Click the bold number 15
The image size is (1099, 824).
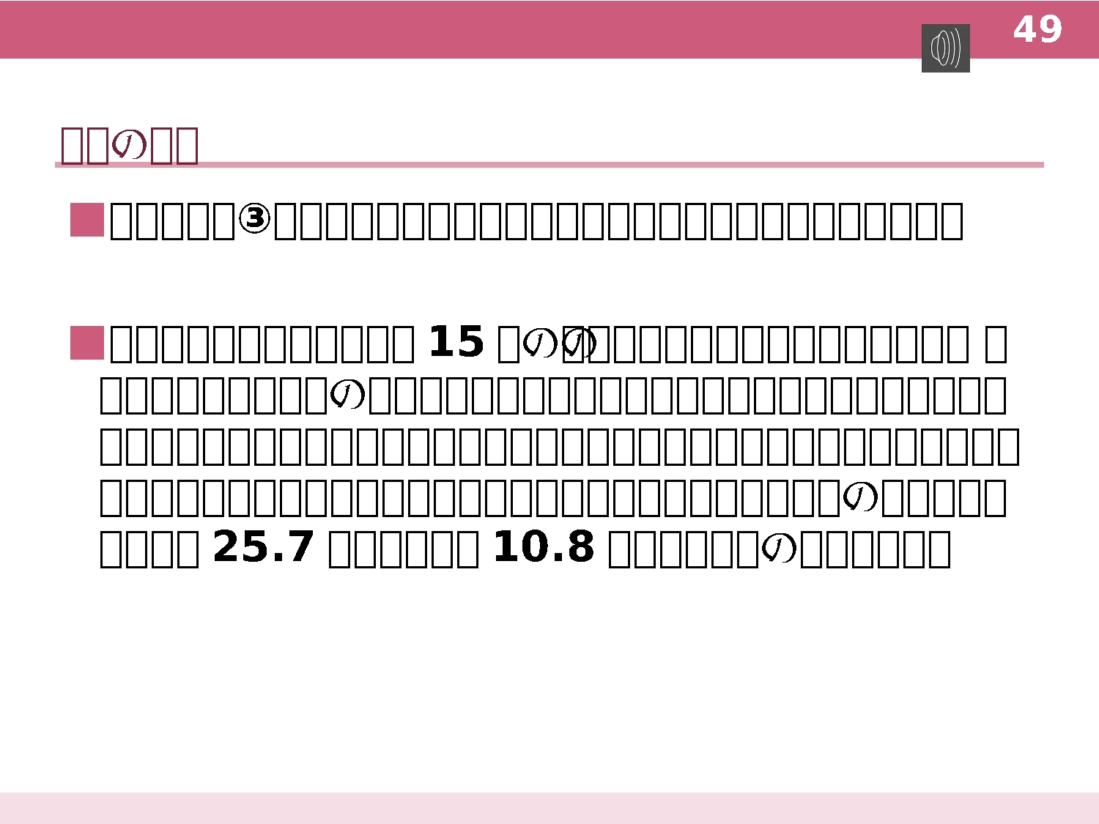tap(456, 343)
